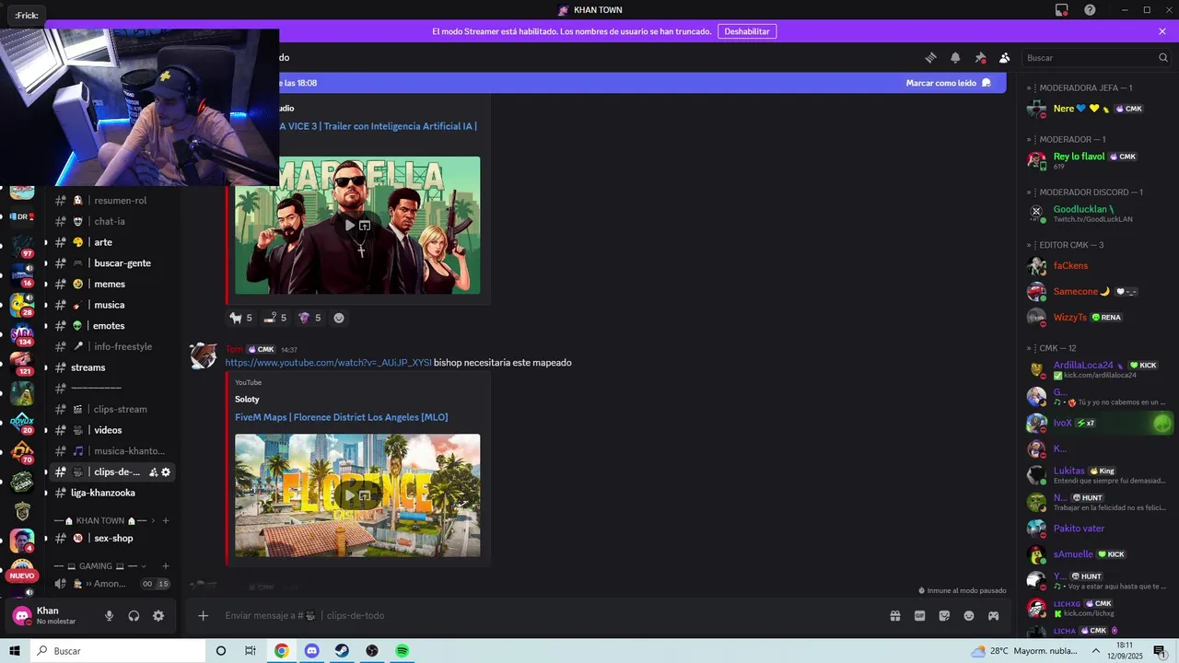Open the gift icon in message bar

[894, 616]
